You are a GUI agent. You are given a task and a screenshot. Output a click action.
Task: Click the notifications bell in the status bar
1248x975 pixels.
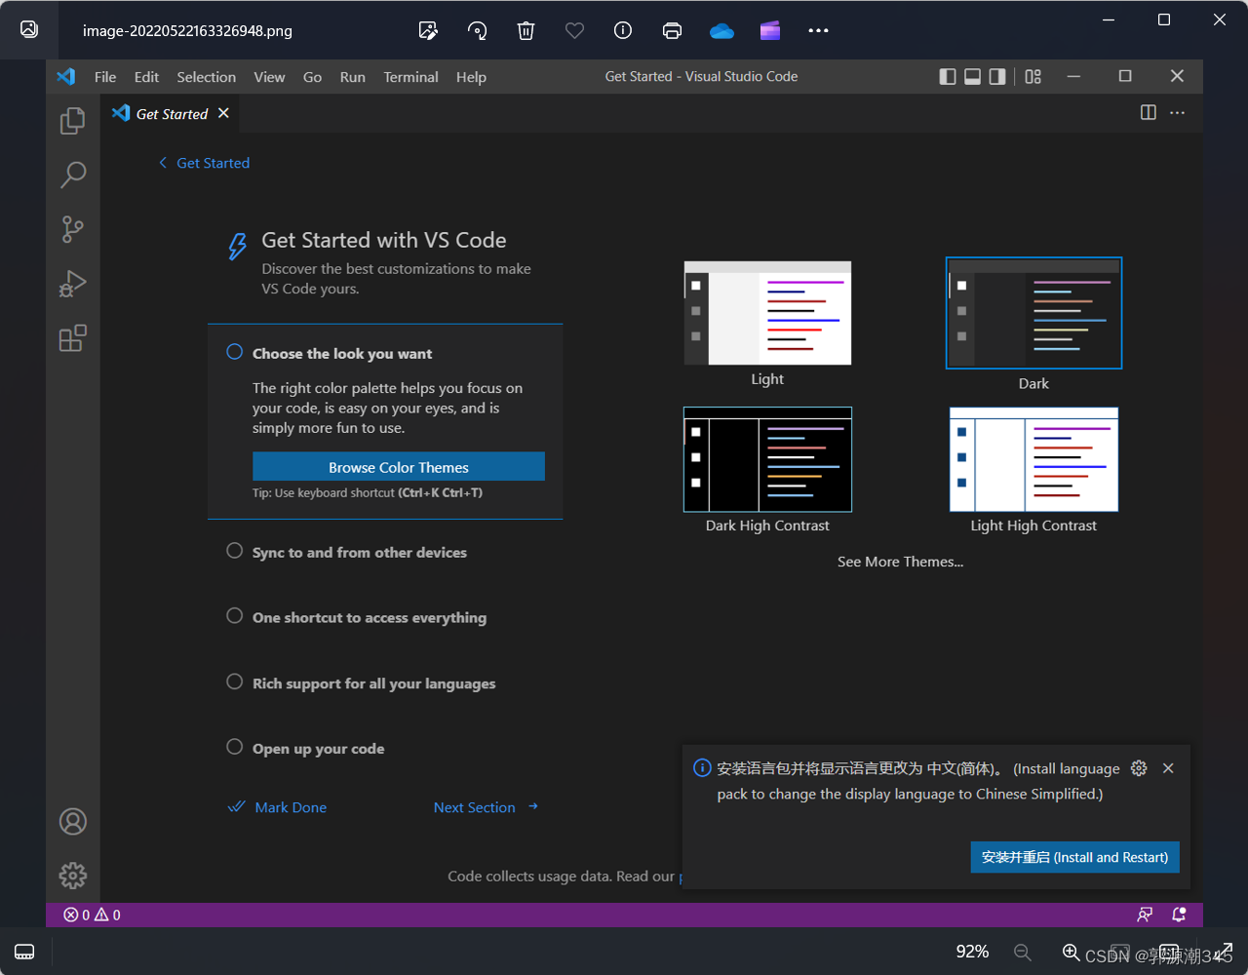(1179, 915)
